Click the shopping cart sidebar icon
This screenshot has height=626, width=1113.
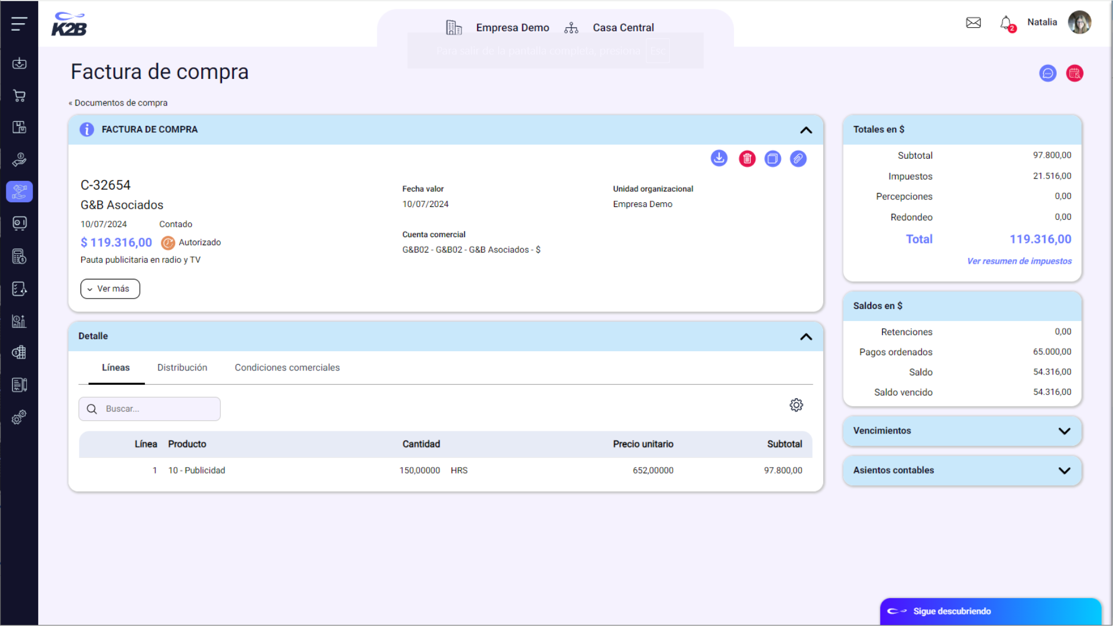[x=19, y=96]
